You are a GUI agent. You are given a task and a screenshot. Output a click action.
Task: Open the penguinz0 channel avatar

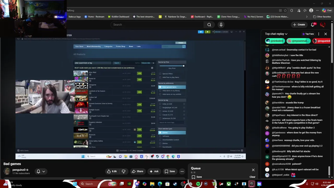coord(7,171)
